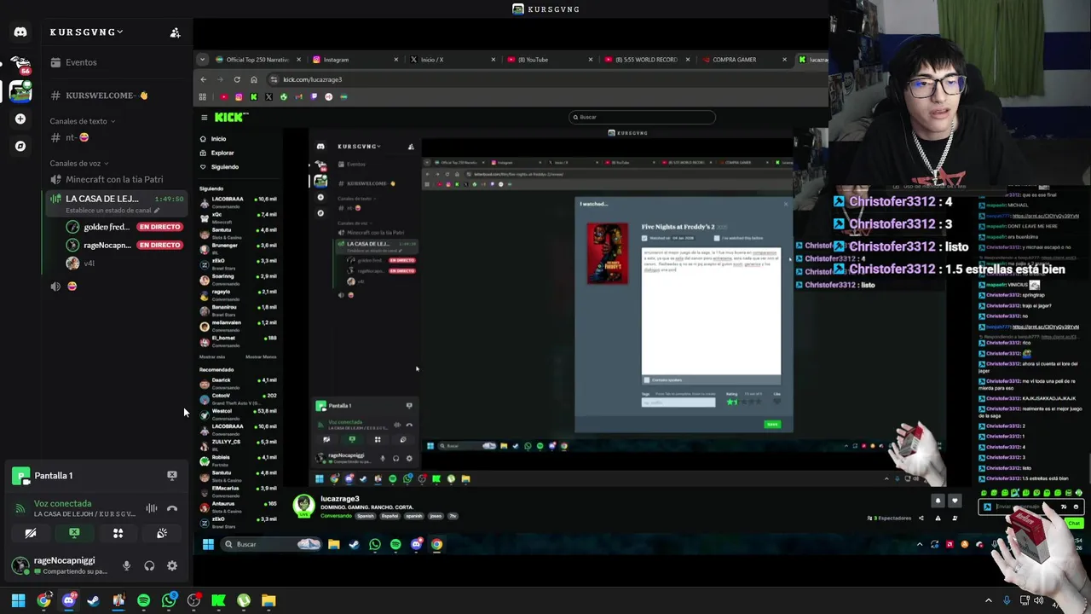Edit channel status pencil icon
This screenshot has width=1091, height=614.
point(157,211)
